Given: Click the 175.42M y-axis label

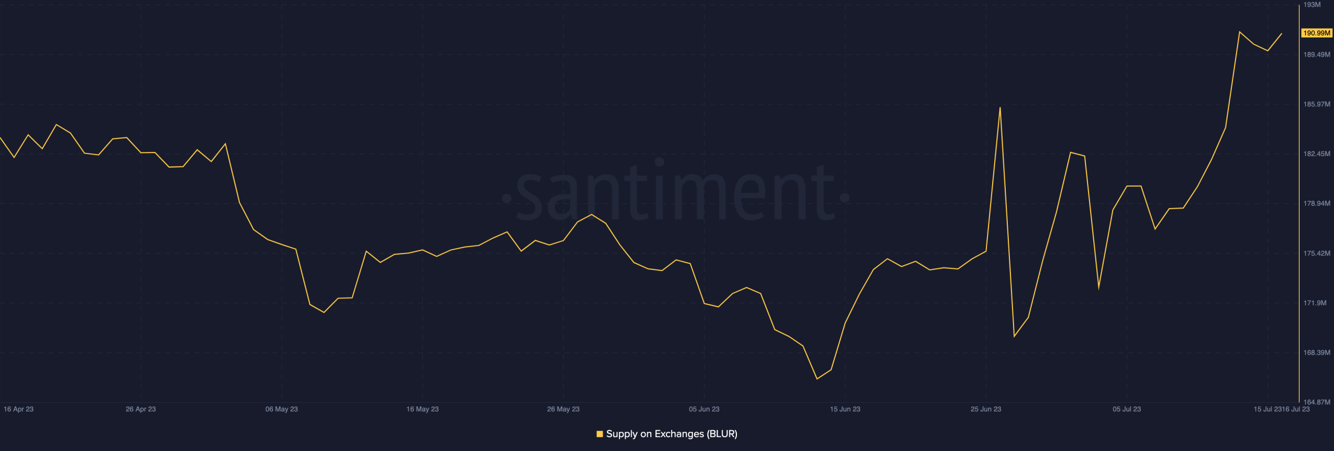Looking at the screenshot, I should point(1317,253).
